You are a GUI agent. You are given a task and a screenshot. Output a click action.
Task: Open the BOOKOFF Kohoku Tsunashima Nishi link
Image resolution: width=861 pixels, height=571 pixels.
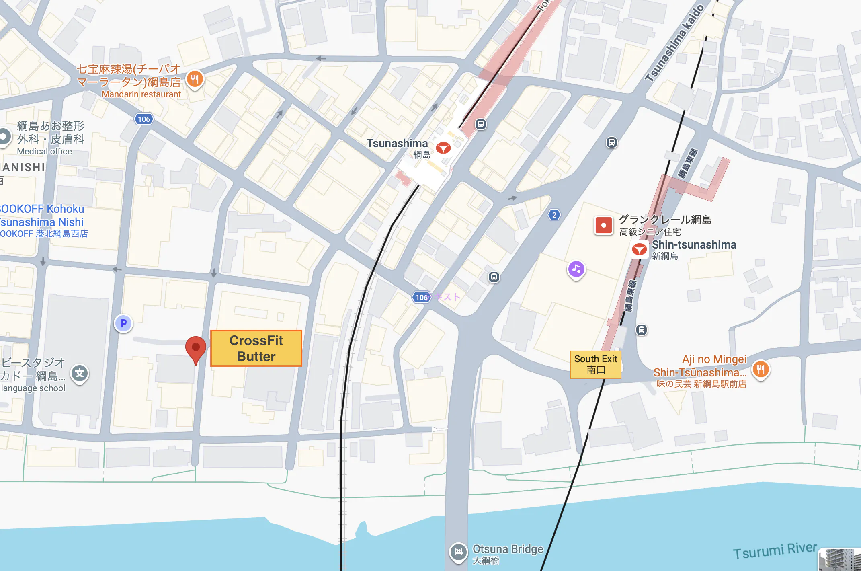42,221
